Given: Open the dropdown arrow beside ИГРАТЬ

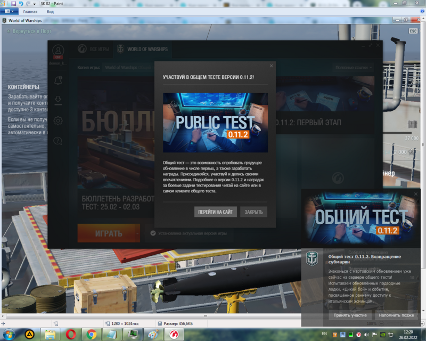Looking at the screenshot, I should tap(137, 233).
